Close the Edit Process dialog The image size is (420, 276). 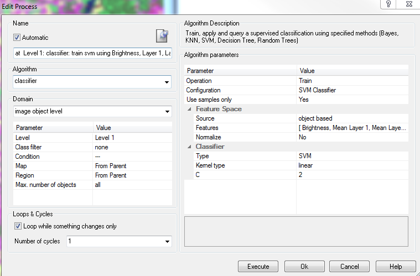pos(409,4)
